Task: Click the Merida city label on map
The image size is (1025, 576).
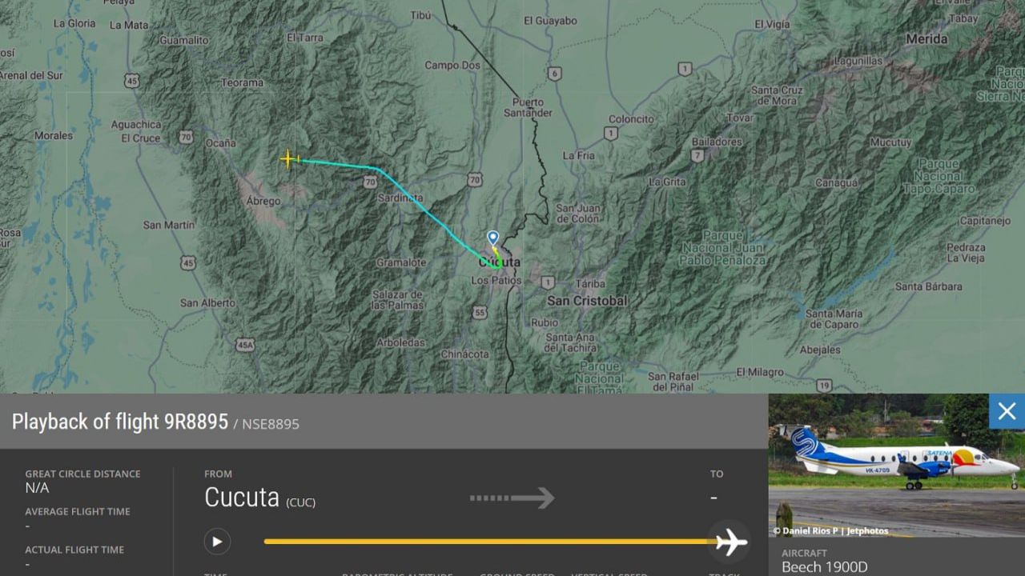Action: pos(927,38)
